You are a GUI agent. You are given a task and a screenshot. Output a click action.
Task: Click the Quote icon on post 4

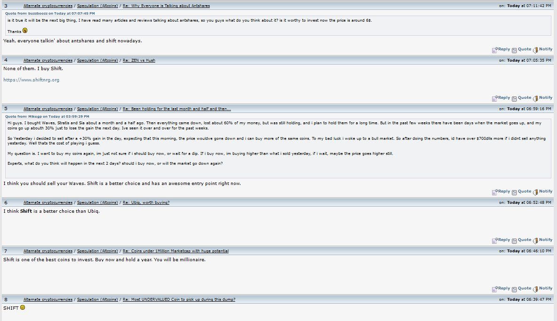pos(514,98)
